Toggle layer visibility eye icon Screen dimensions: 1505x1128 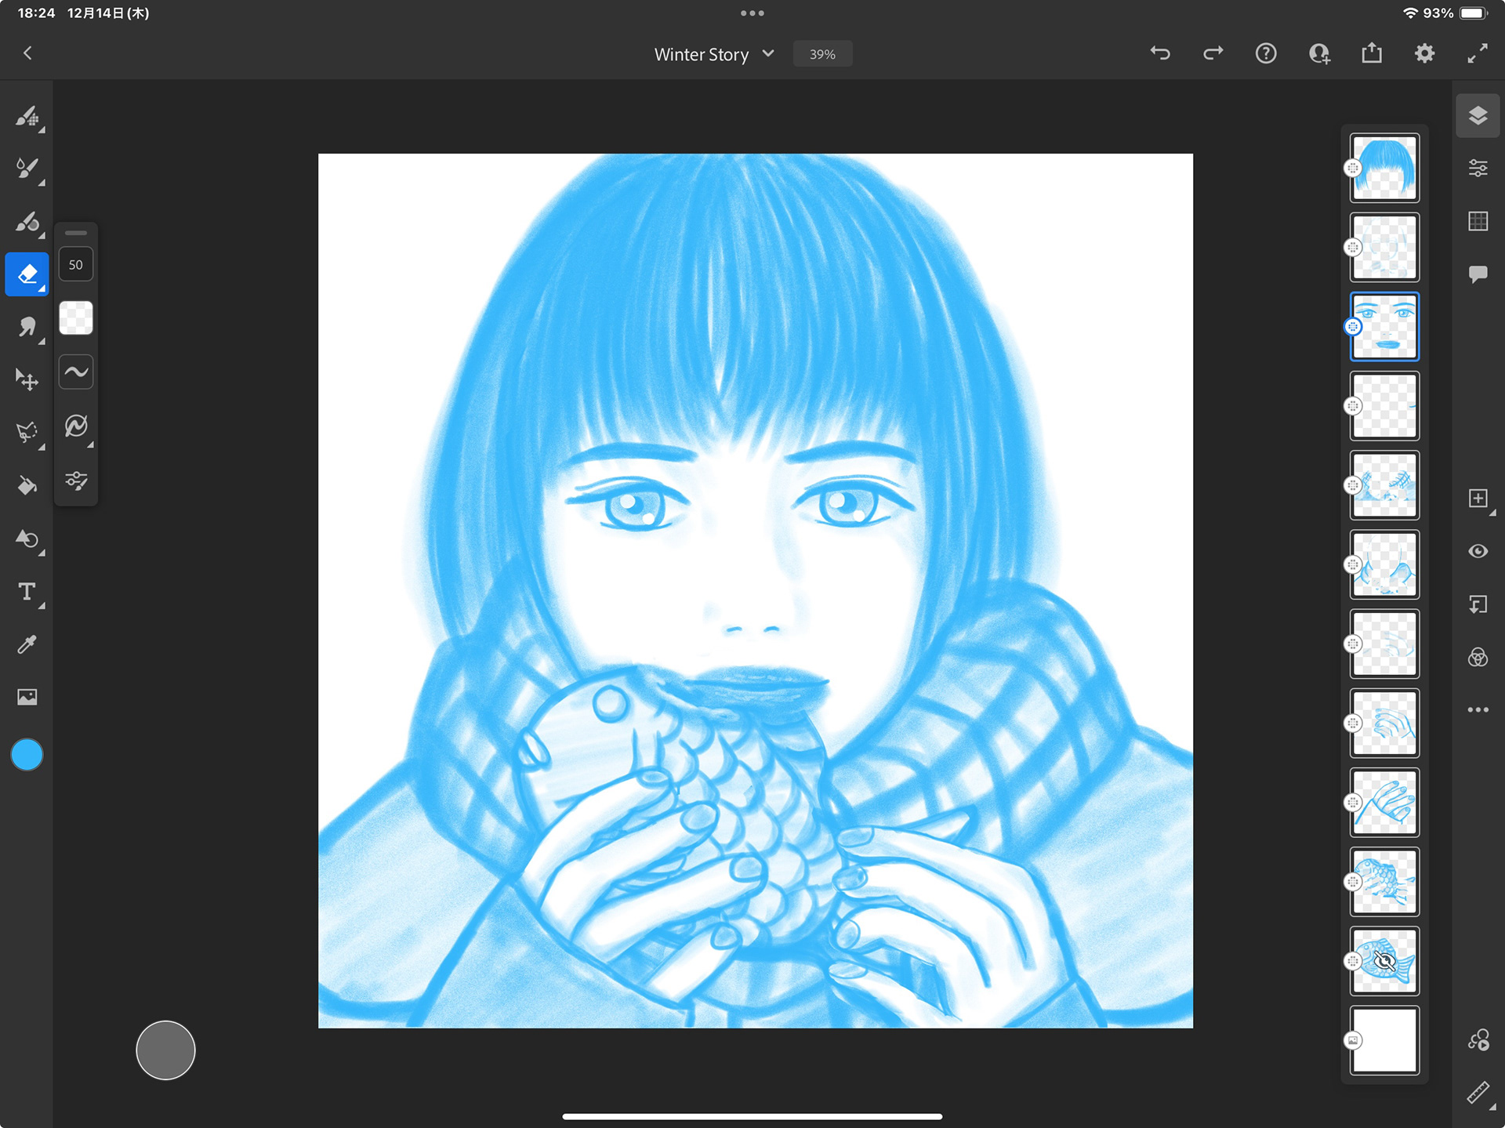pos(1478,551)
